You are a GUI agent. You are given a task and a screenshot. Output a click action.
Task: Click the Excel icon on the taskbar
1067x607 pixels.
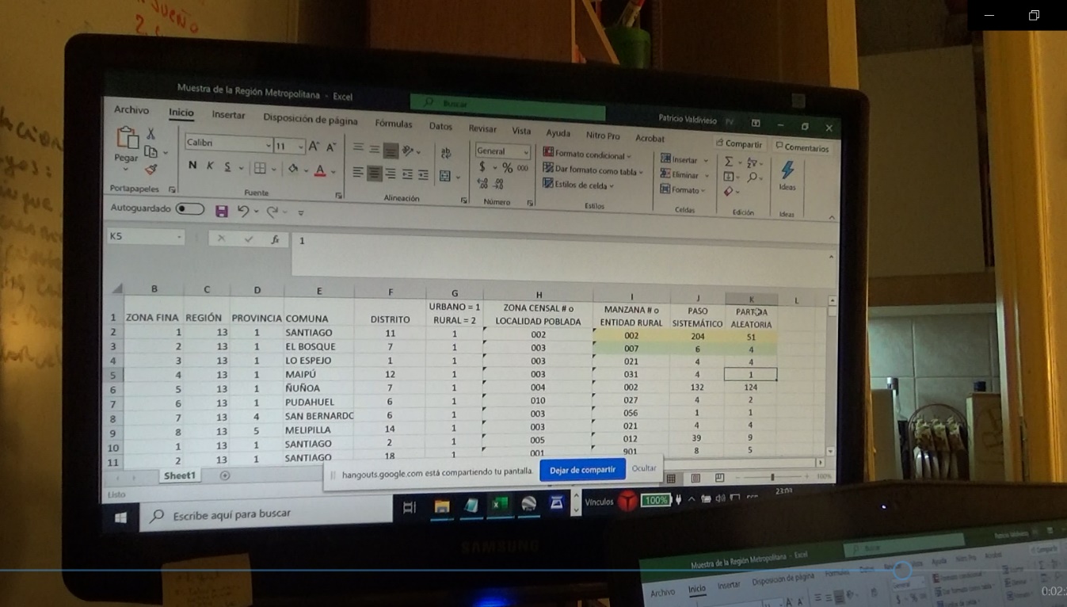[500, 504]
